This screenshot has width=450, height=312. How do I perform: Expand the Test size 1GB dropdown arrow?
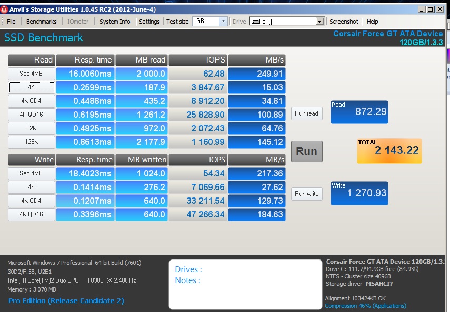pos(223,21)
